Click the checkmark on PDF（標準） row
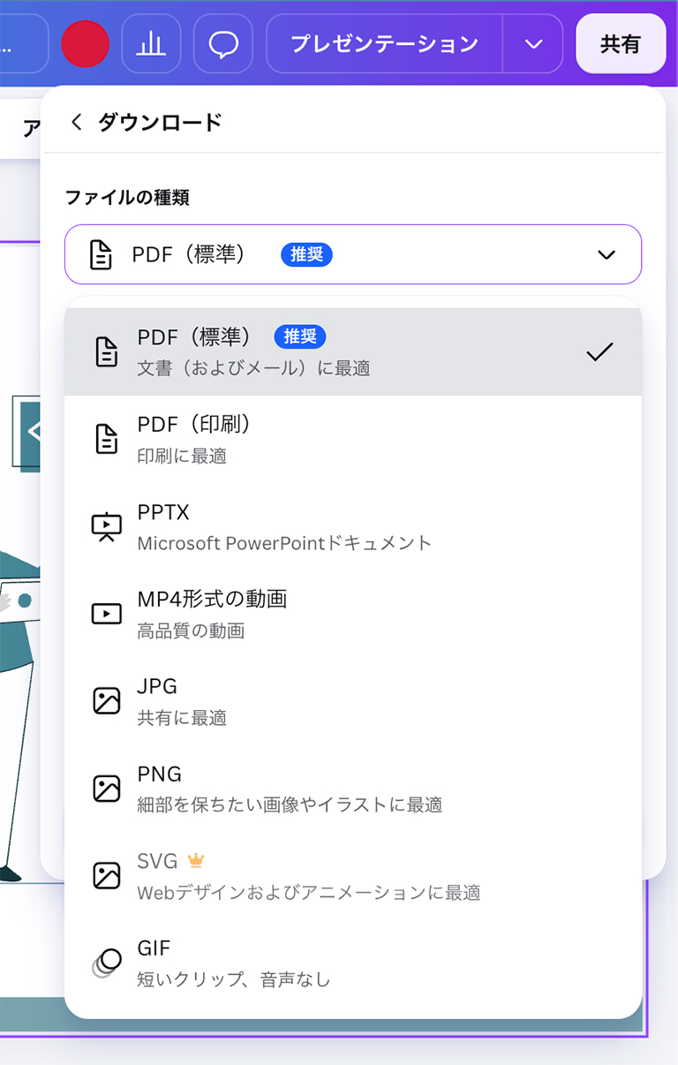Screen dimensions: 678x1065 coord(599,351)
